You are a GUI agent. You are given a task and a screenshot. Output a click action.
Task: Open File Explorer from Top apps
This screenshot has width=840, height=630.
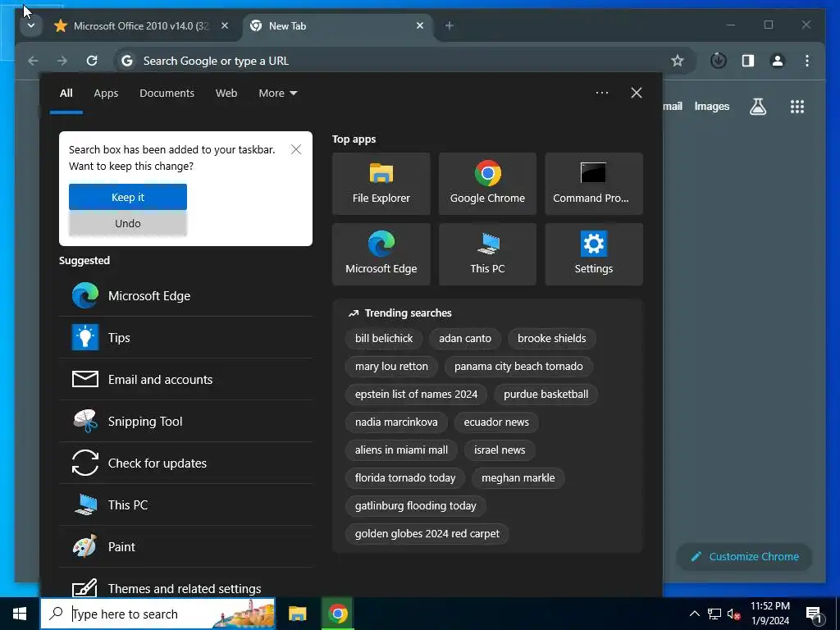[381, 184]
